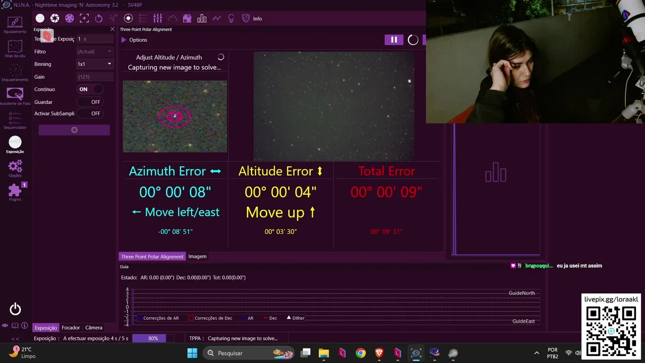The width and height of the screenshot is (645, 363).
Task: Open the book documentation icon
Action: pos(15,326)
